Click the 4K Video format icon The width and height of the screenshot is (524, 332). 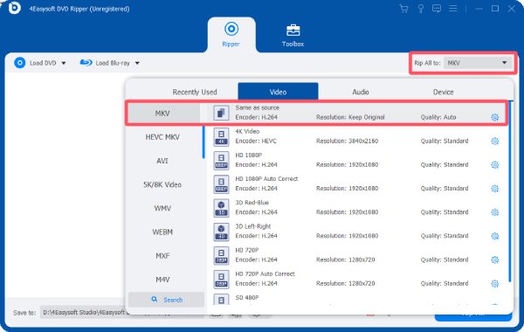coord(221,137)
